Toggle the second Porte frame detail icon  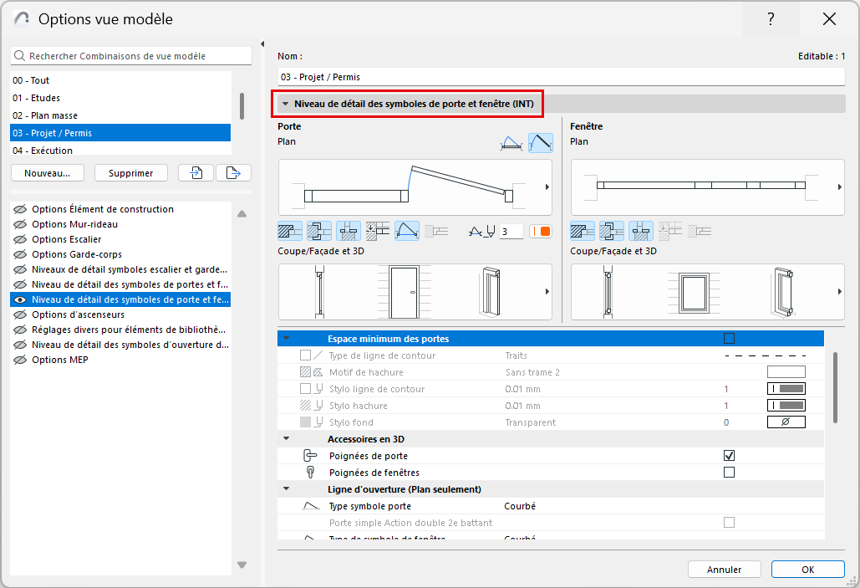click(x=319, y=231)
